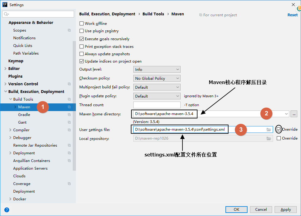Click the Thread count input field
Screen dimensions: 301x216
(157, 105)
